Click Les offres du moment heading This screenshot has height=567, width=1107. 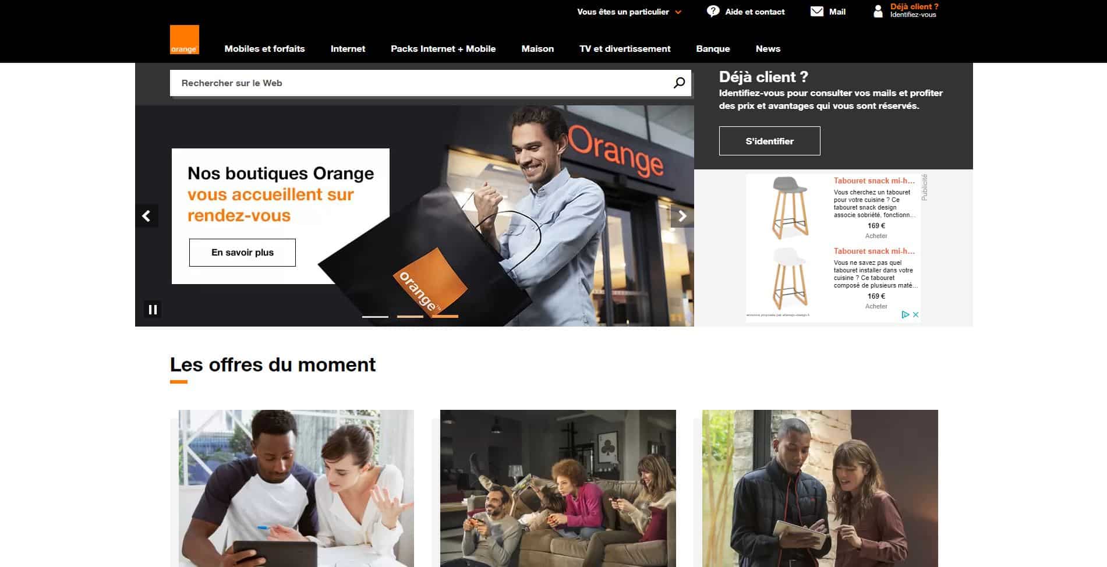(273, 365)
